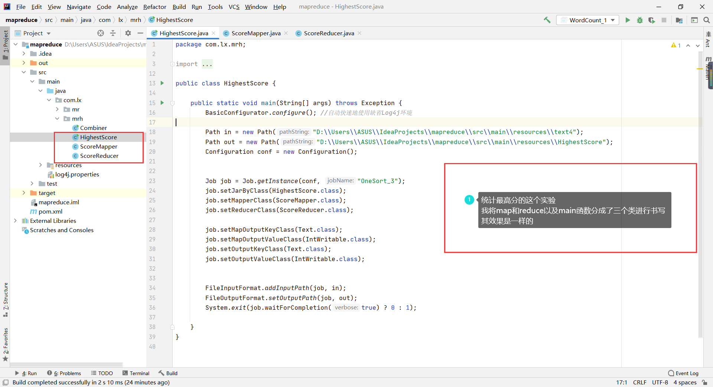This screenshot has width=713, height=387.
Task: Fold the main method at line 15
Action: pos(172,103)
